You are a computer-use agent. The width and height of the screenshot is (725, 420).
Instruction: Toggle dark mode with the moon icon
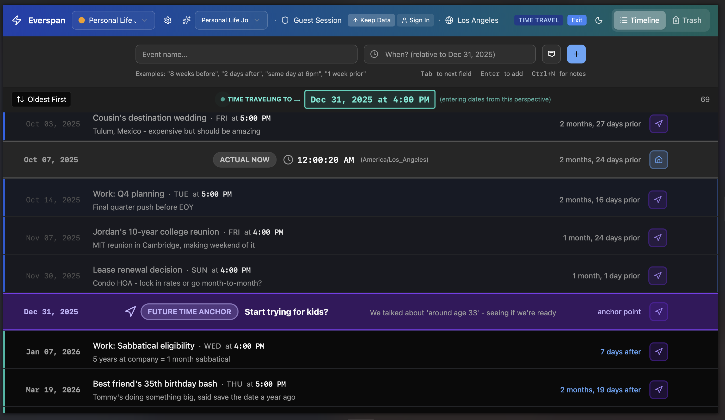coord(599,20)
